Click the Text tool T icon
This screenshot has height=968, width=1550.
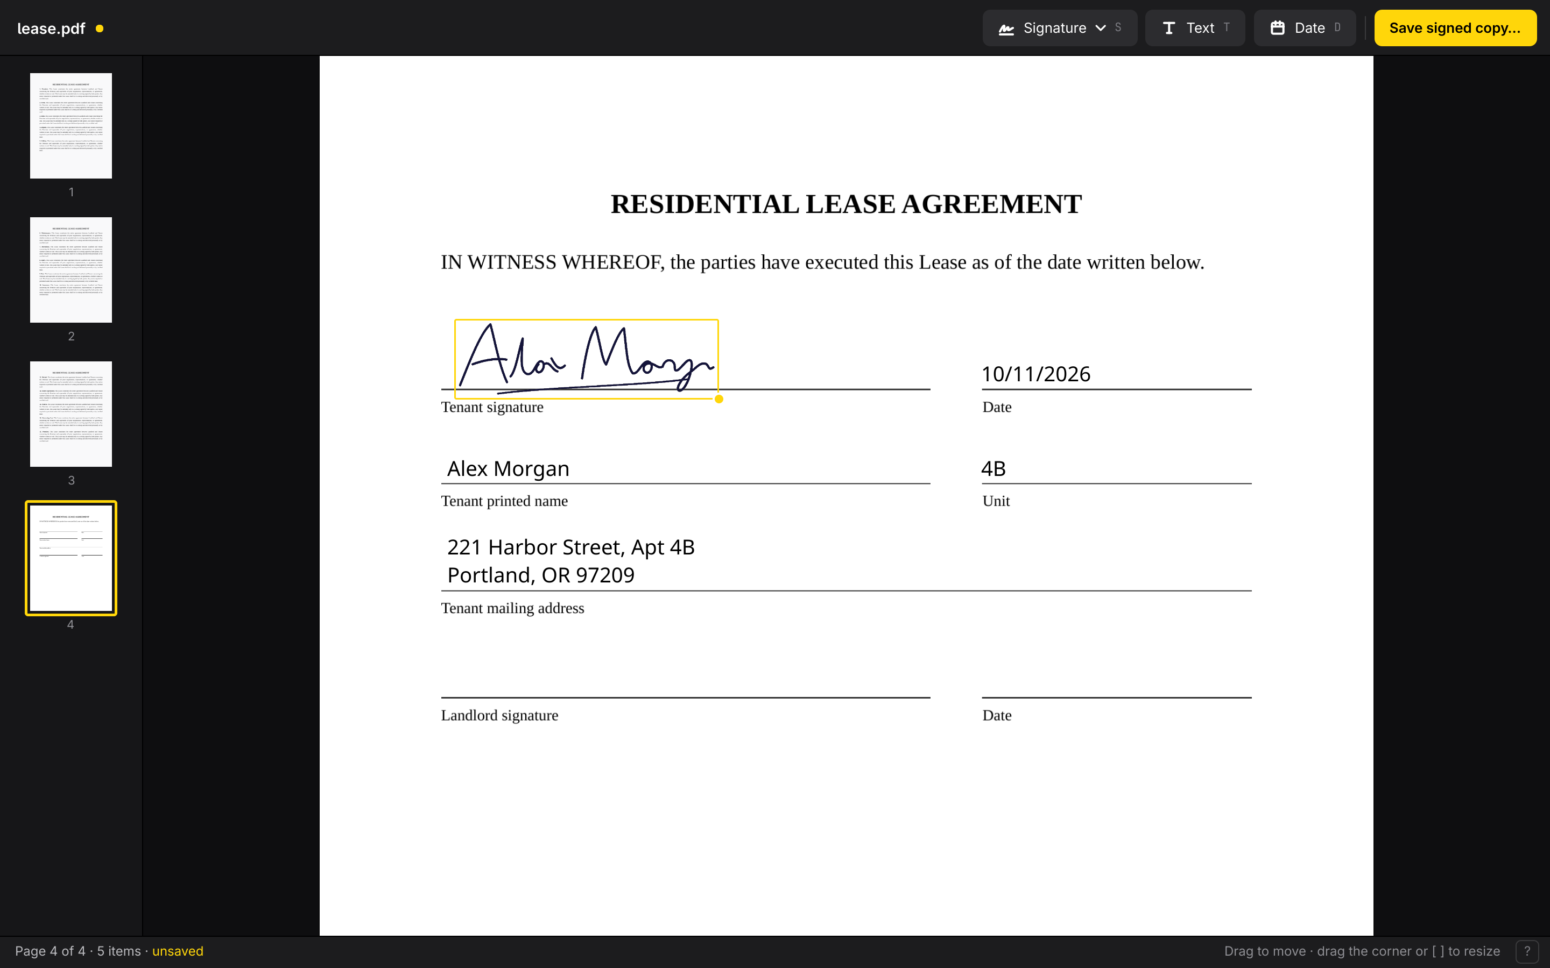[1168, 28]
